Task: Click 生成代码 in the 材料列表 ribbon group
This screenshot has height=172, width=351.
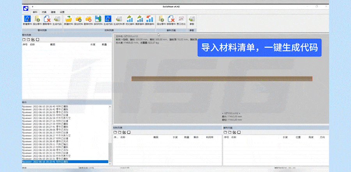Action: click(x=108, y=20)
